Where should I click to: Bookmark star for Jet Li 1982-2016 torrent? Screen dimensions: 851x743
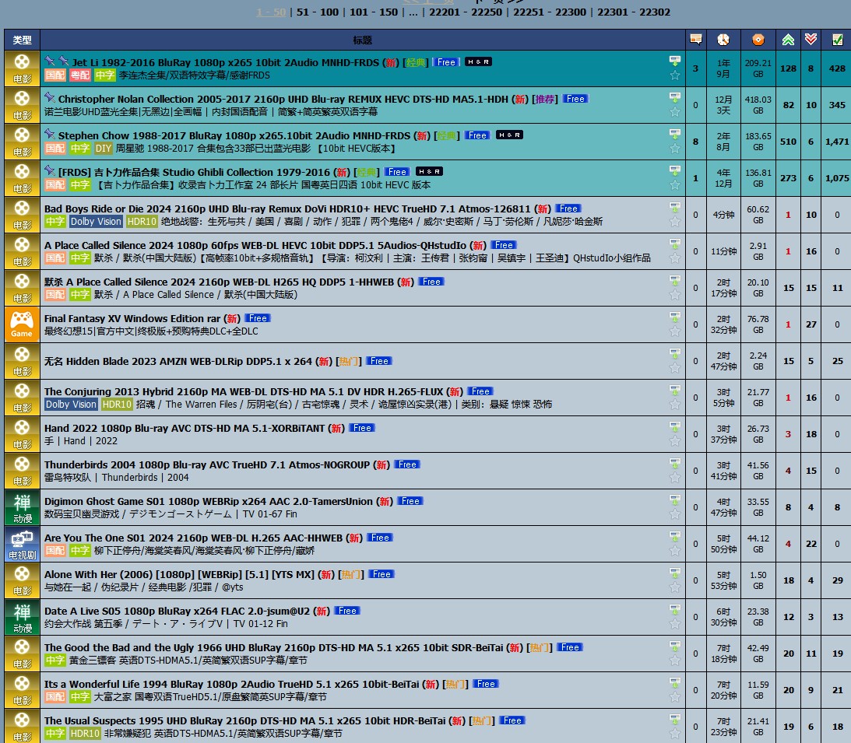(x=674, y=75)
